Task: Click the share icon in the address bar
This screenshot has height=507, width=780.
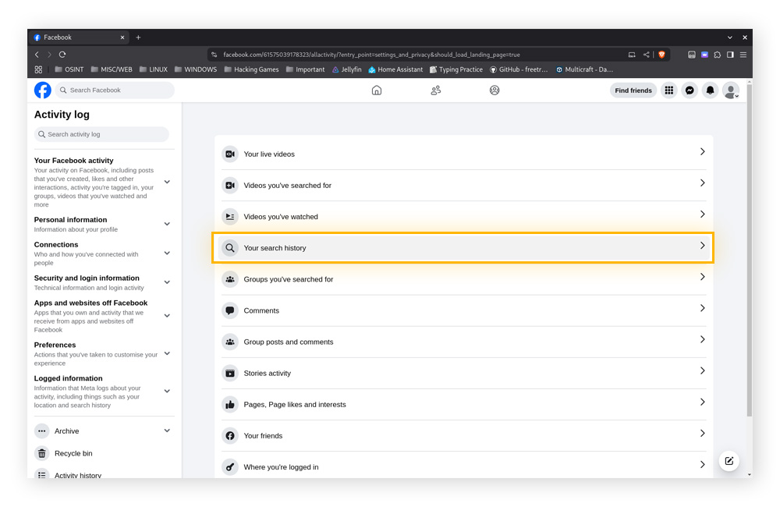Action: point(646,55)
